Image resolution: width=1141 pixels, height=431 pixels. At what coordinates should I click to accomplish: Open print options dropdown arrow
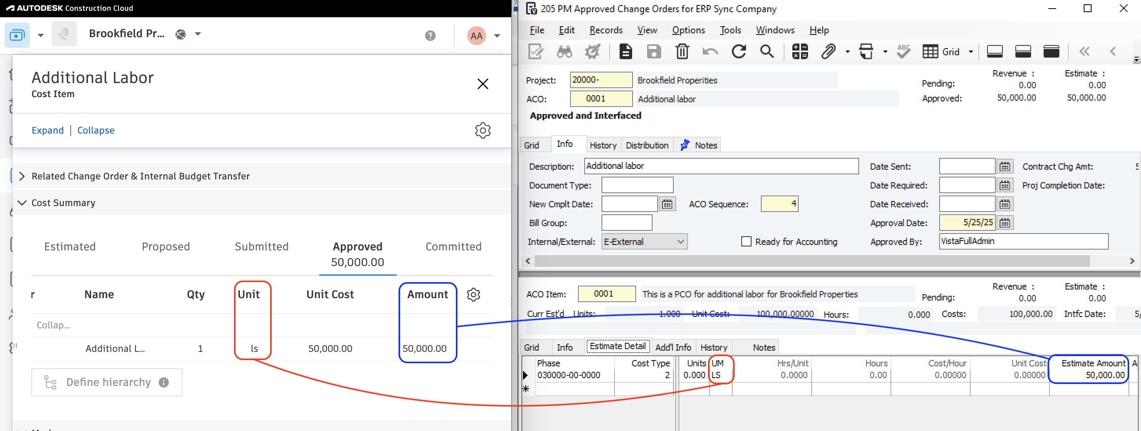pos(885,52)
